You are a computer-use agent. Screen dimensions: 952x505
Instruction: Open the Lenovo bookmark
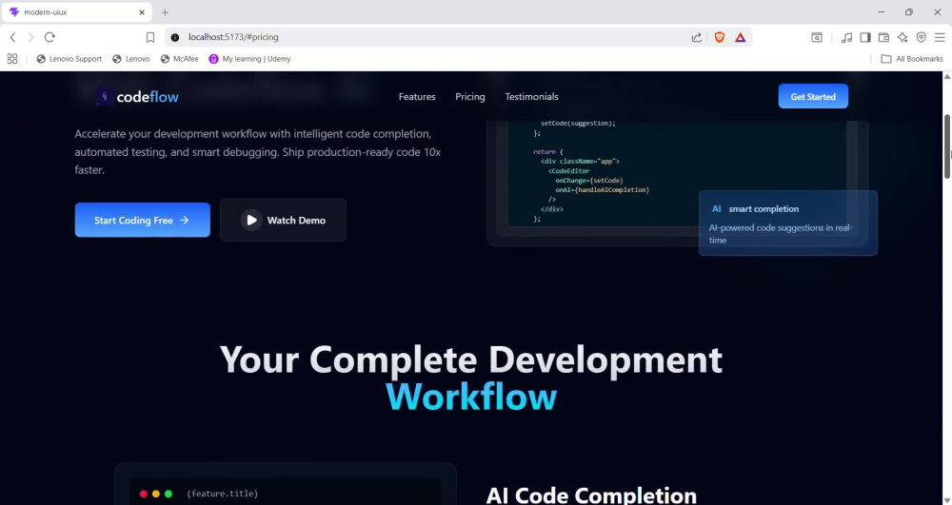[131, 59]
